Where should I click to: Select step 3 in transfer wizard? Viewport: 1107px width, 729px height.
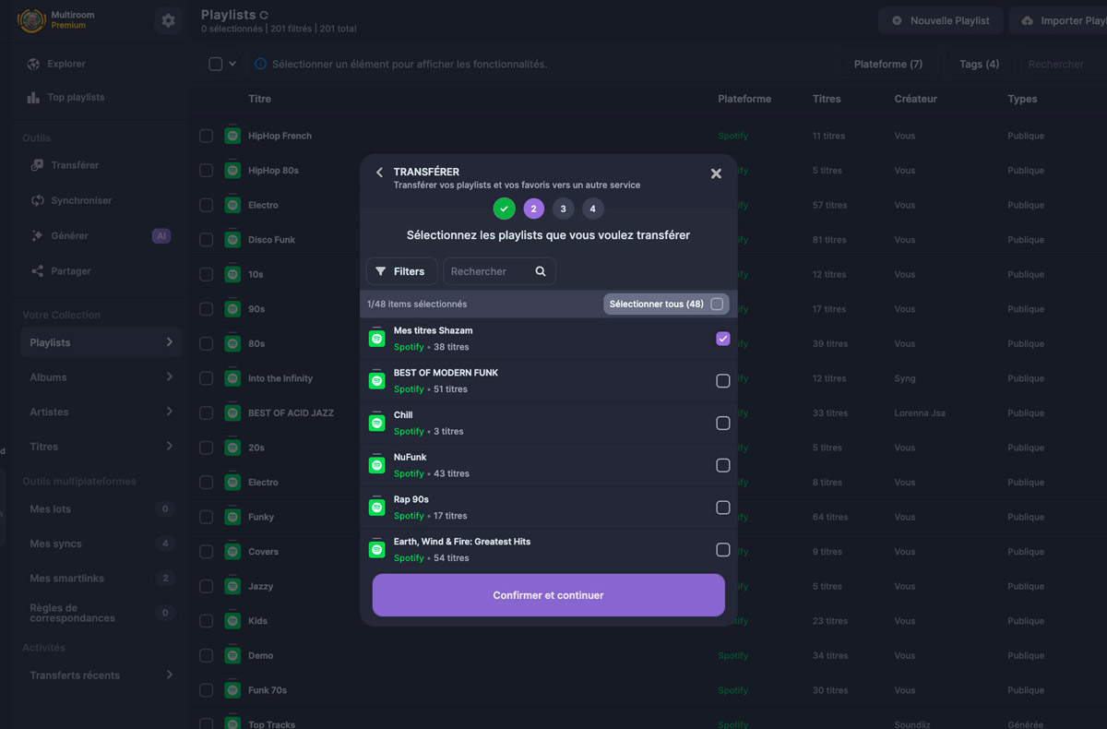(563, 209)
